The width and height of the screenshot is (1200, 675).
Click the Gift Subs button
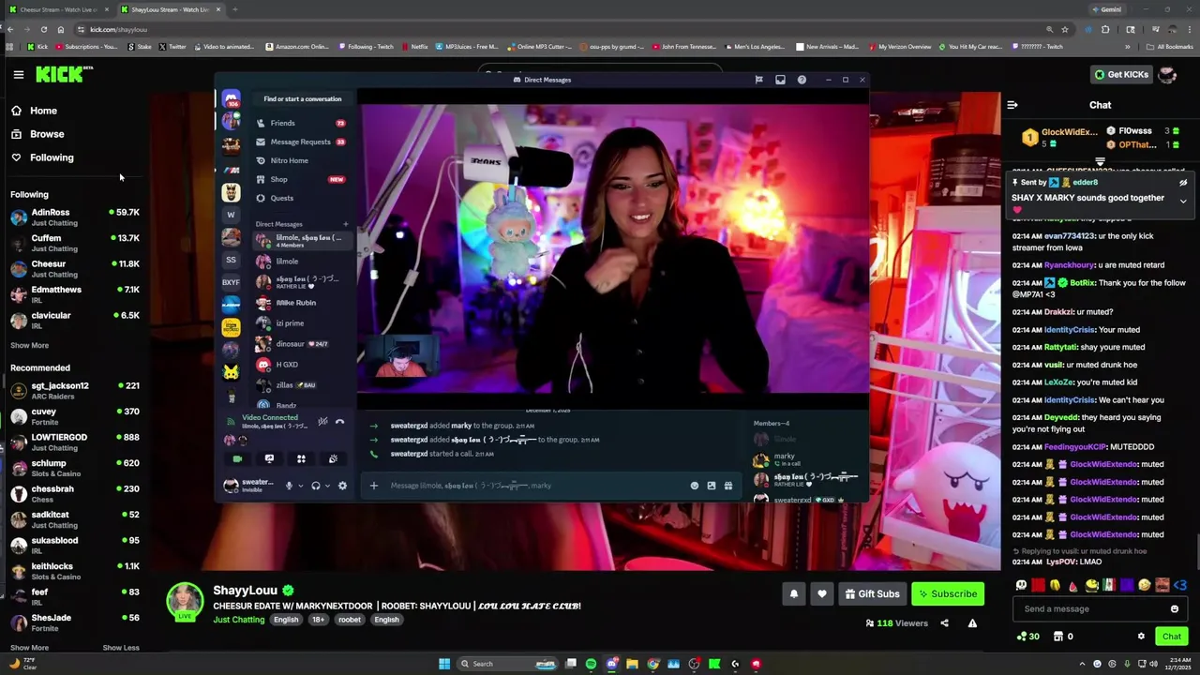coord(872,593)
